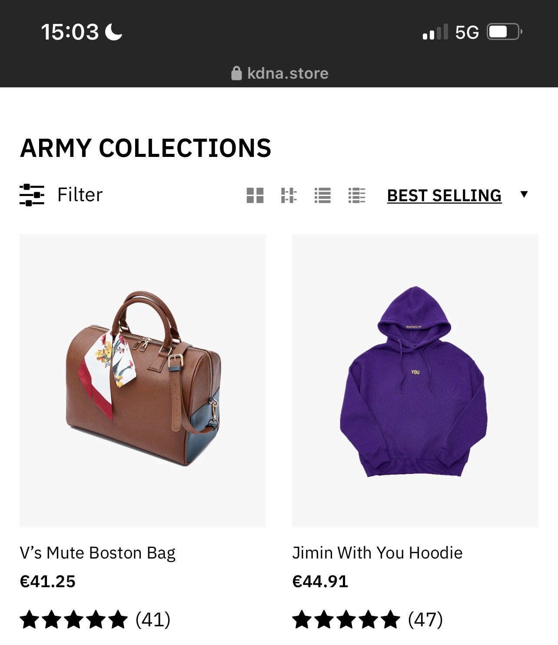
Task: Tap the hoodie's 47 reviews rating
Action: tap(368, 619)
